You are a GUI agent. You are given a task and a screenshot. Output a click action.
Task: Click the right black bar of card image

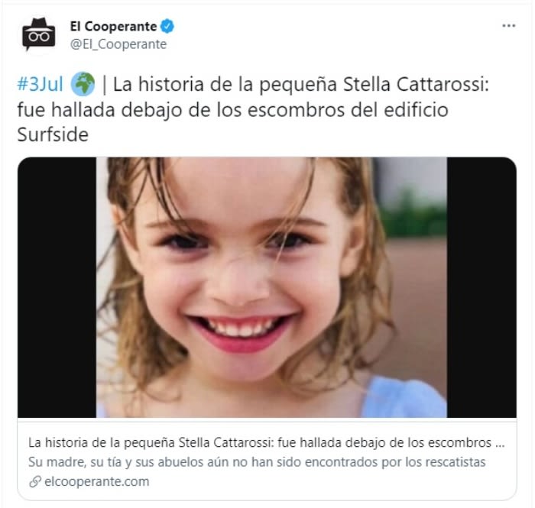[481, 287]
